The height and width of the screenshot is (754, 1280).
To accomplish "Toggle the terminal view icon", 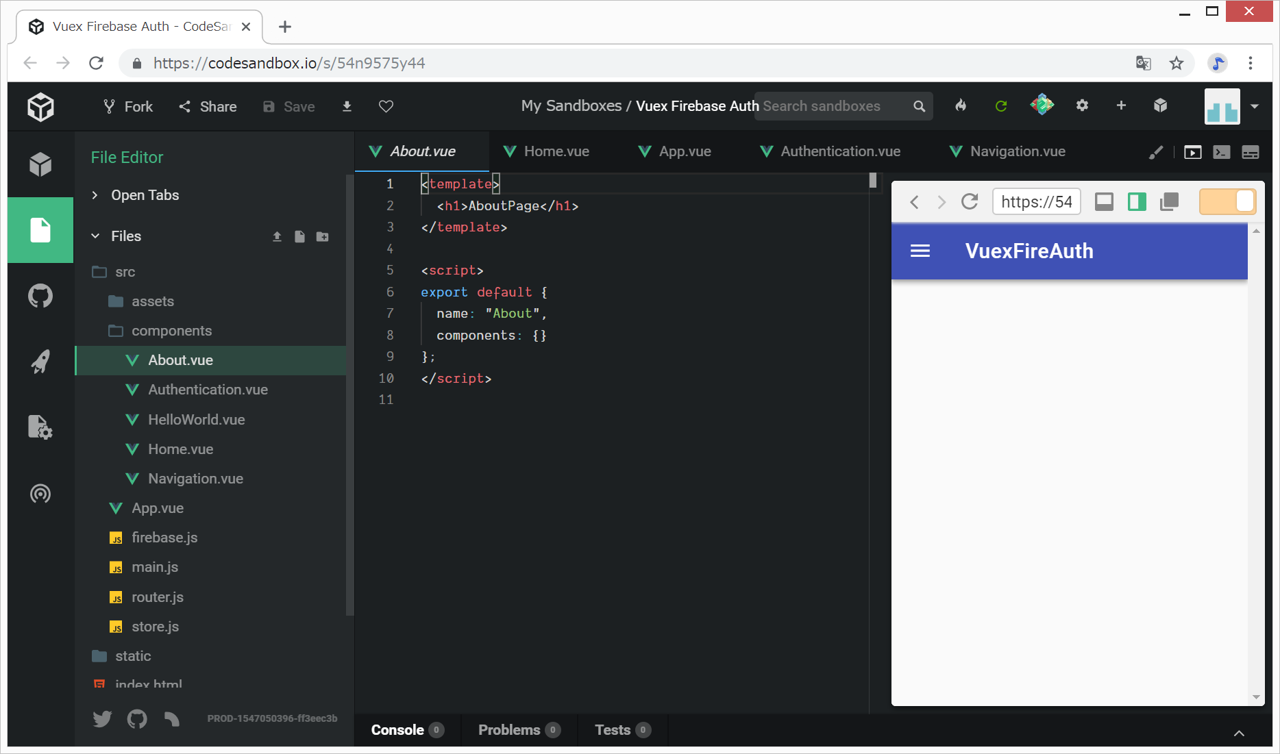I will click(x=1221, y=152).
